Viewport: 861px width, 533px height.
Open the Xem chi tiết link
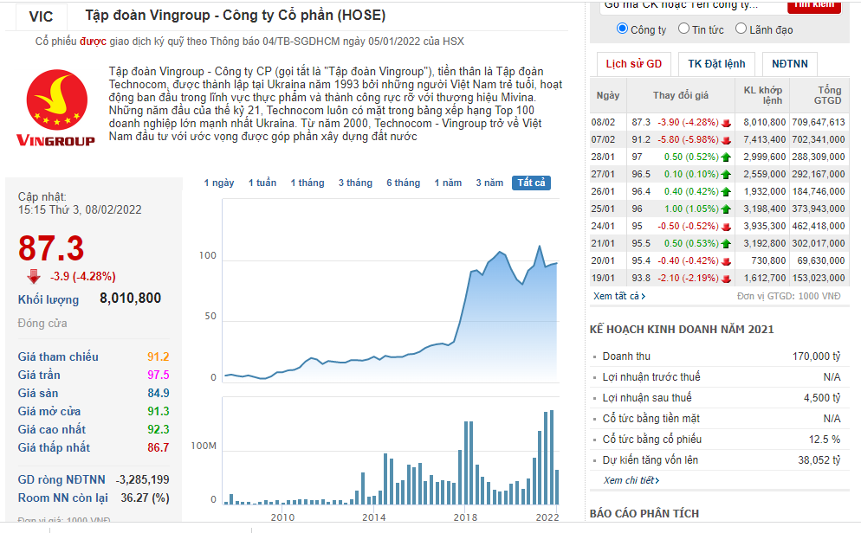pyautogui.click(x=631, y=480)
